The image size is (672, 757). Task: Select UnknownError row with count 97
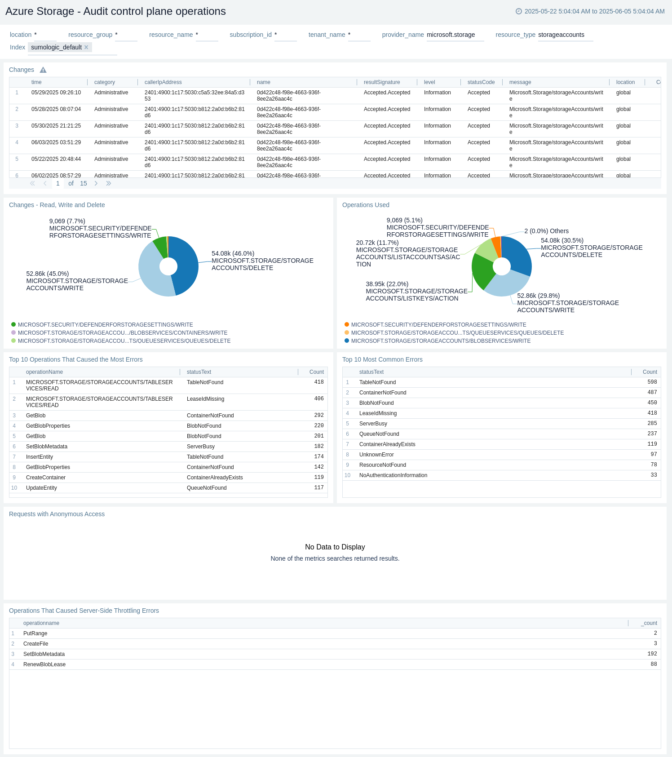coord(502,455)
